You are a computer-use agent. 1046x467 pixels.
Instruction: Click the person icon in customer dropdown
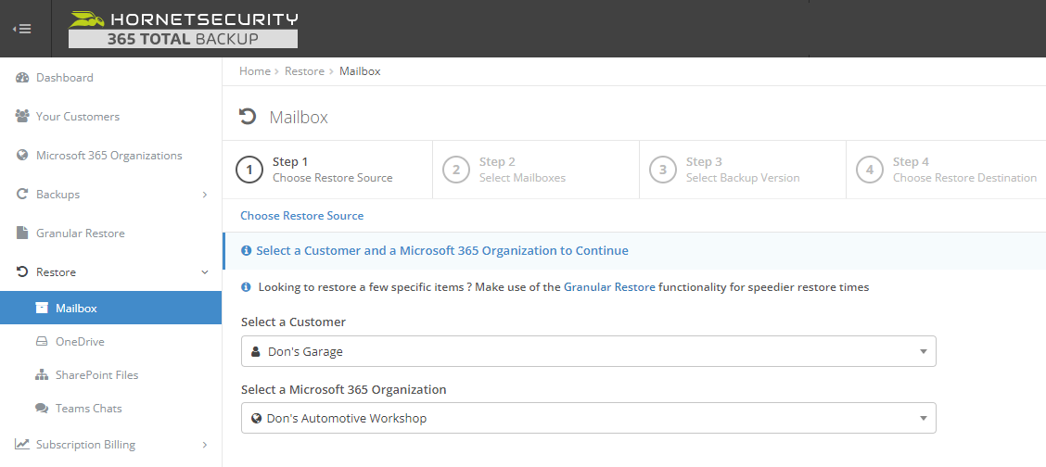256,352
